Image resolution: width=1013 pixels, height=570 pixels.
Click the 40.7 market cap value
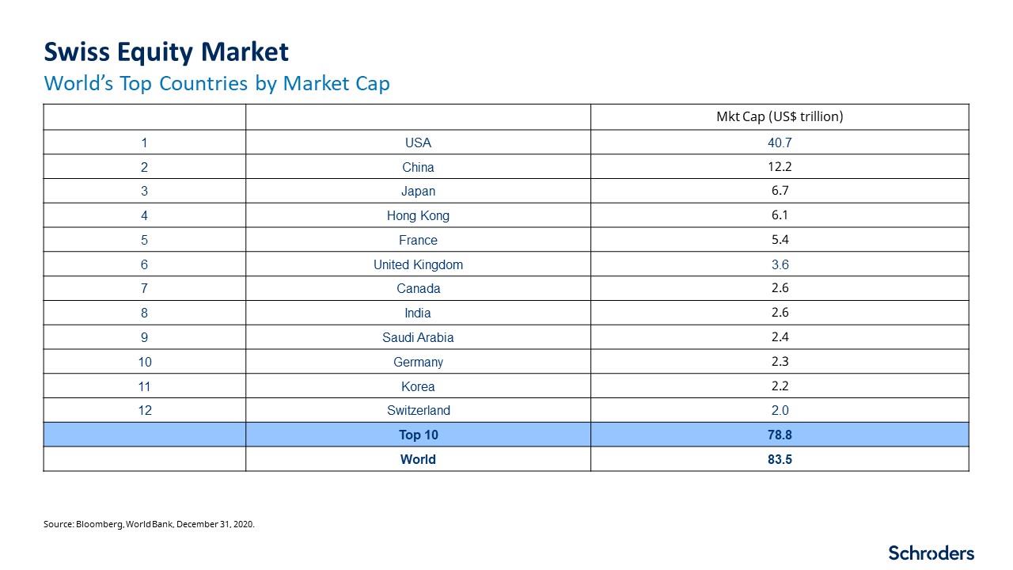(779, 143)
